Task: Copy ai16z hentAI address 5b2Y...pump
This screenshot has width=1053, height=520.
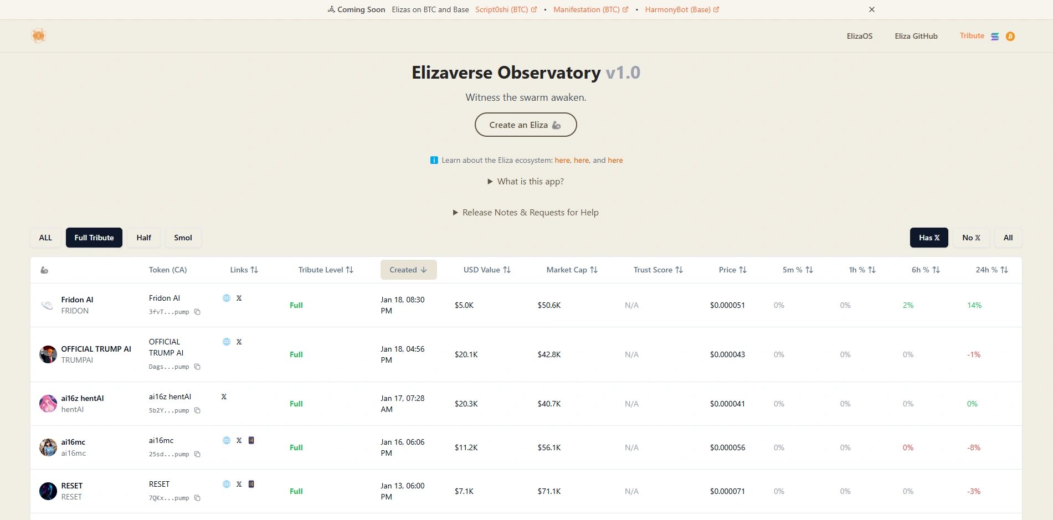Action: click(x=197, y=411)
